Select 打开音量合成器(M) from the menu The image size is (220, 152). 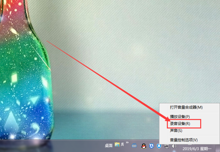tap(186, 107)
